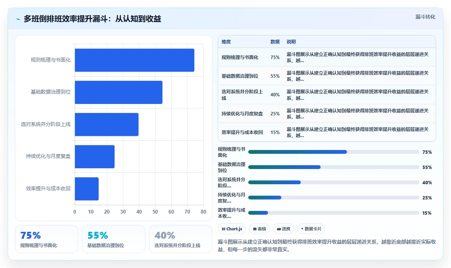The image size is (451, 268).
Task: Click the 漏斗转化 tag
Action: (x=425, y=17)
